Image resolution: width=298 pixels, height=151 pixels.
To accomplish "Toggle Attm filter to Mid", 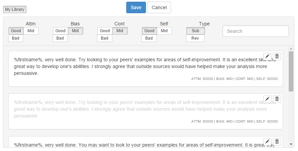I will point(31,31).
